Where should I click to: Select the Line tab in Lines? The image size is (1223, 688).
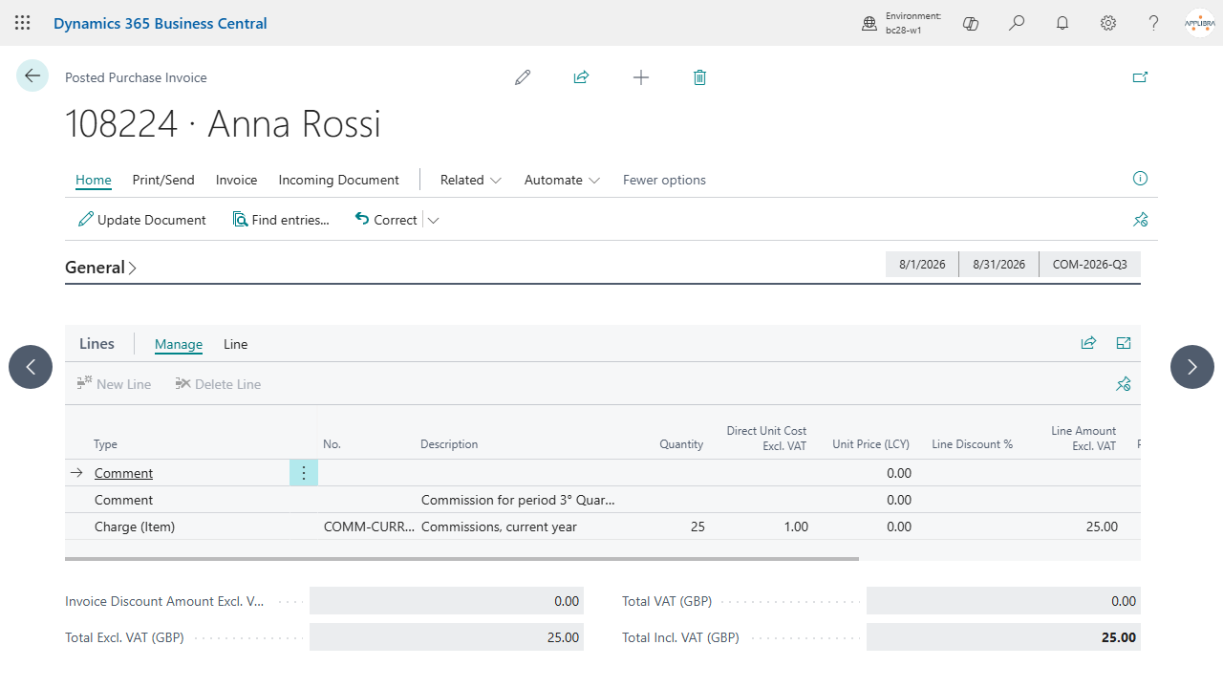pyautogui.click(x=236, y=344)
